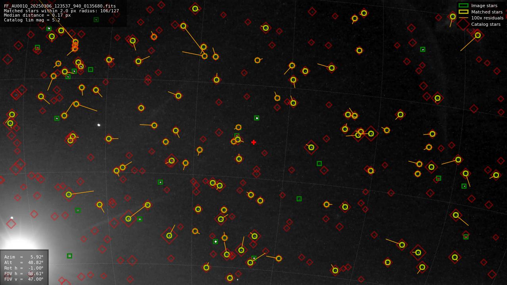507x285 pixels.
Task: Click the FF_AU001Q_20250306 .fits file name
Action: 60,6
